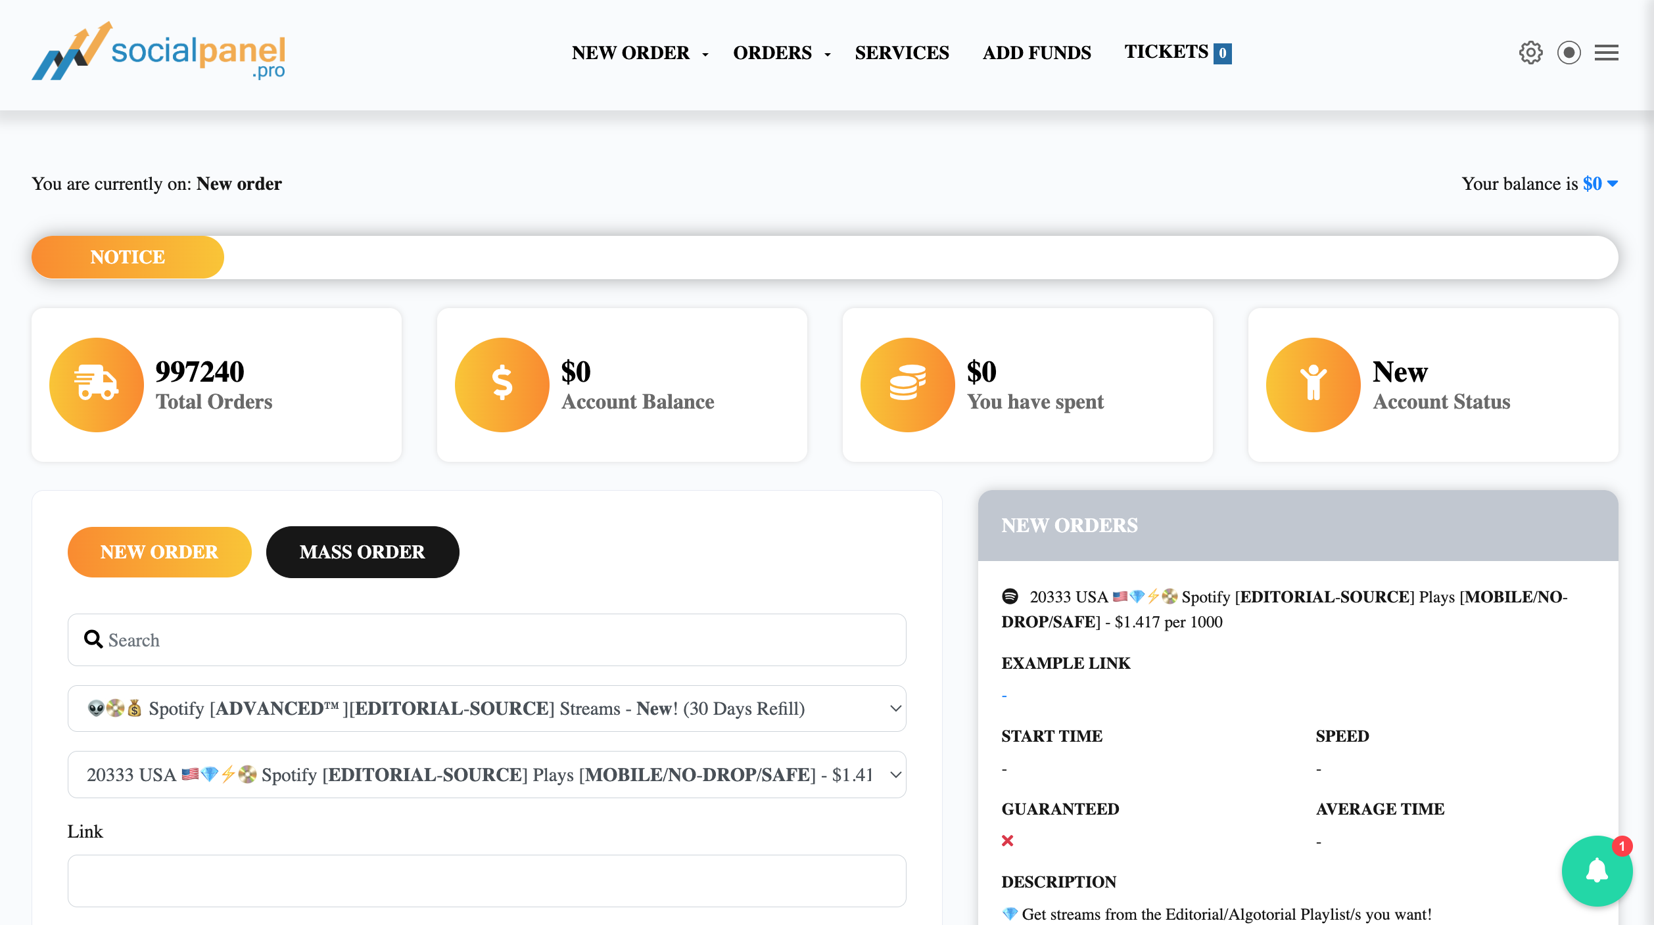
Task: Click the Account Status person icon
Action: click(1313, 384)
